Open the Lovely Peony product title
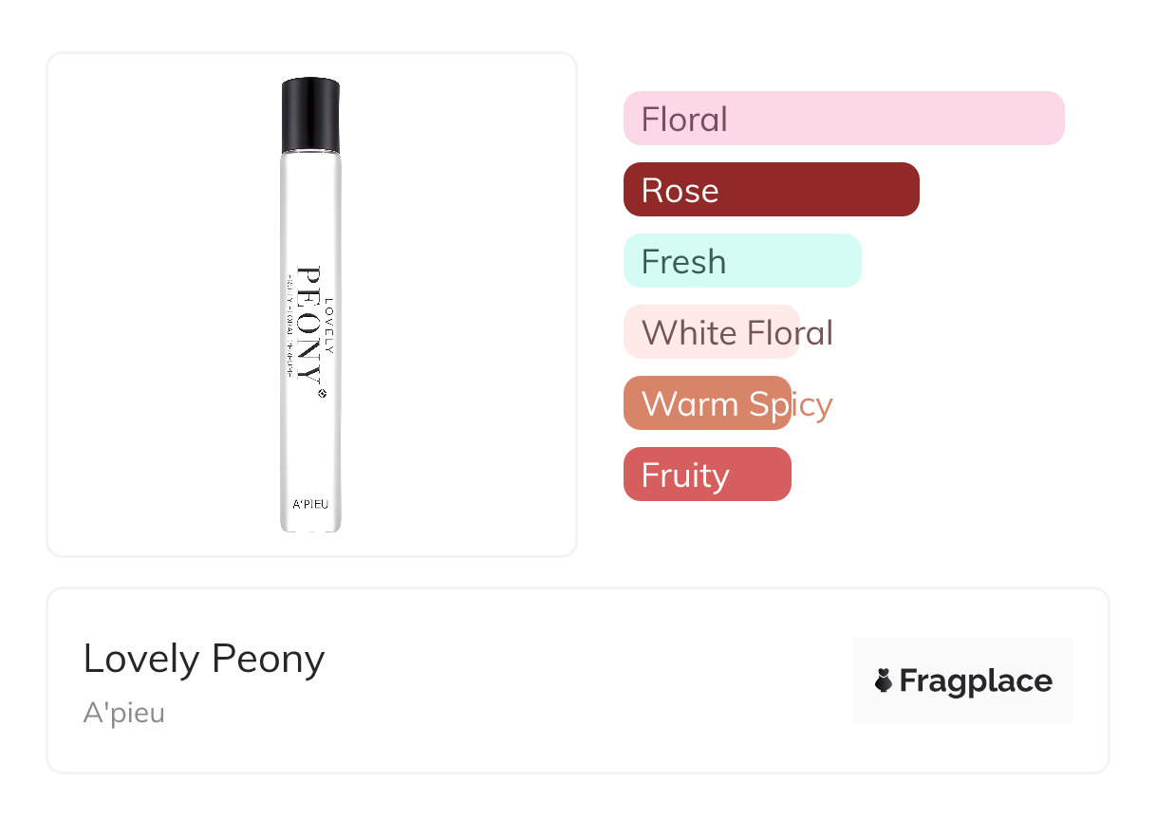Viewport: 1156px width, 820px height. [204, 659]
